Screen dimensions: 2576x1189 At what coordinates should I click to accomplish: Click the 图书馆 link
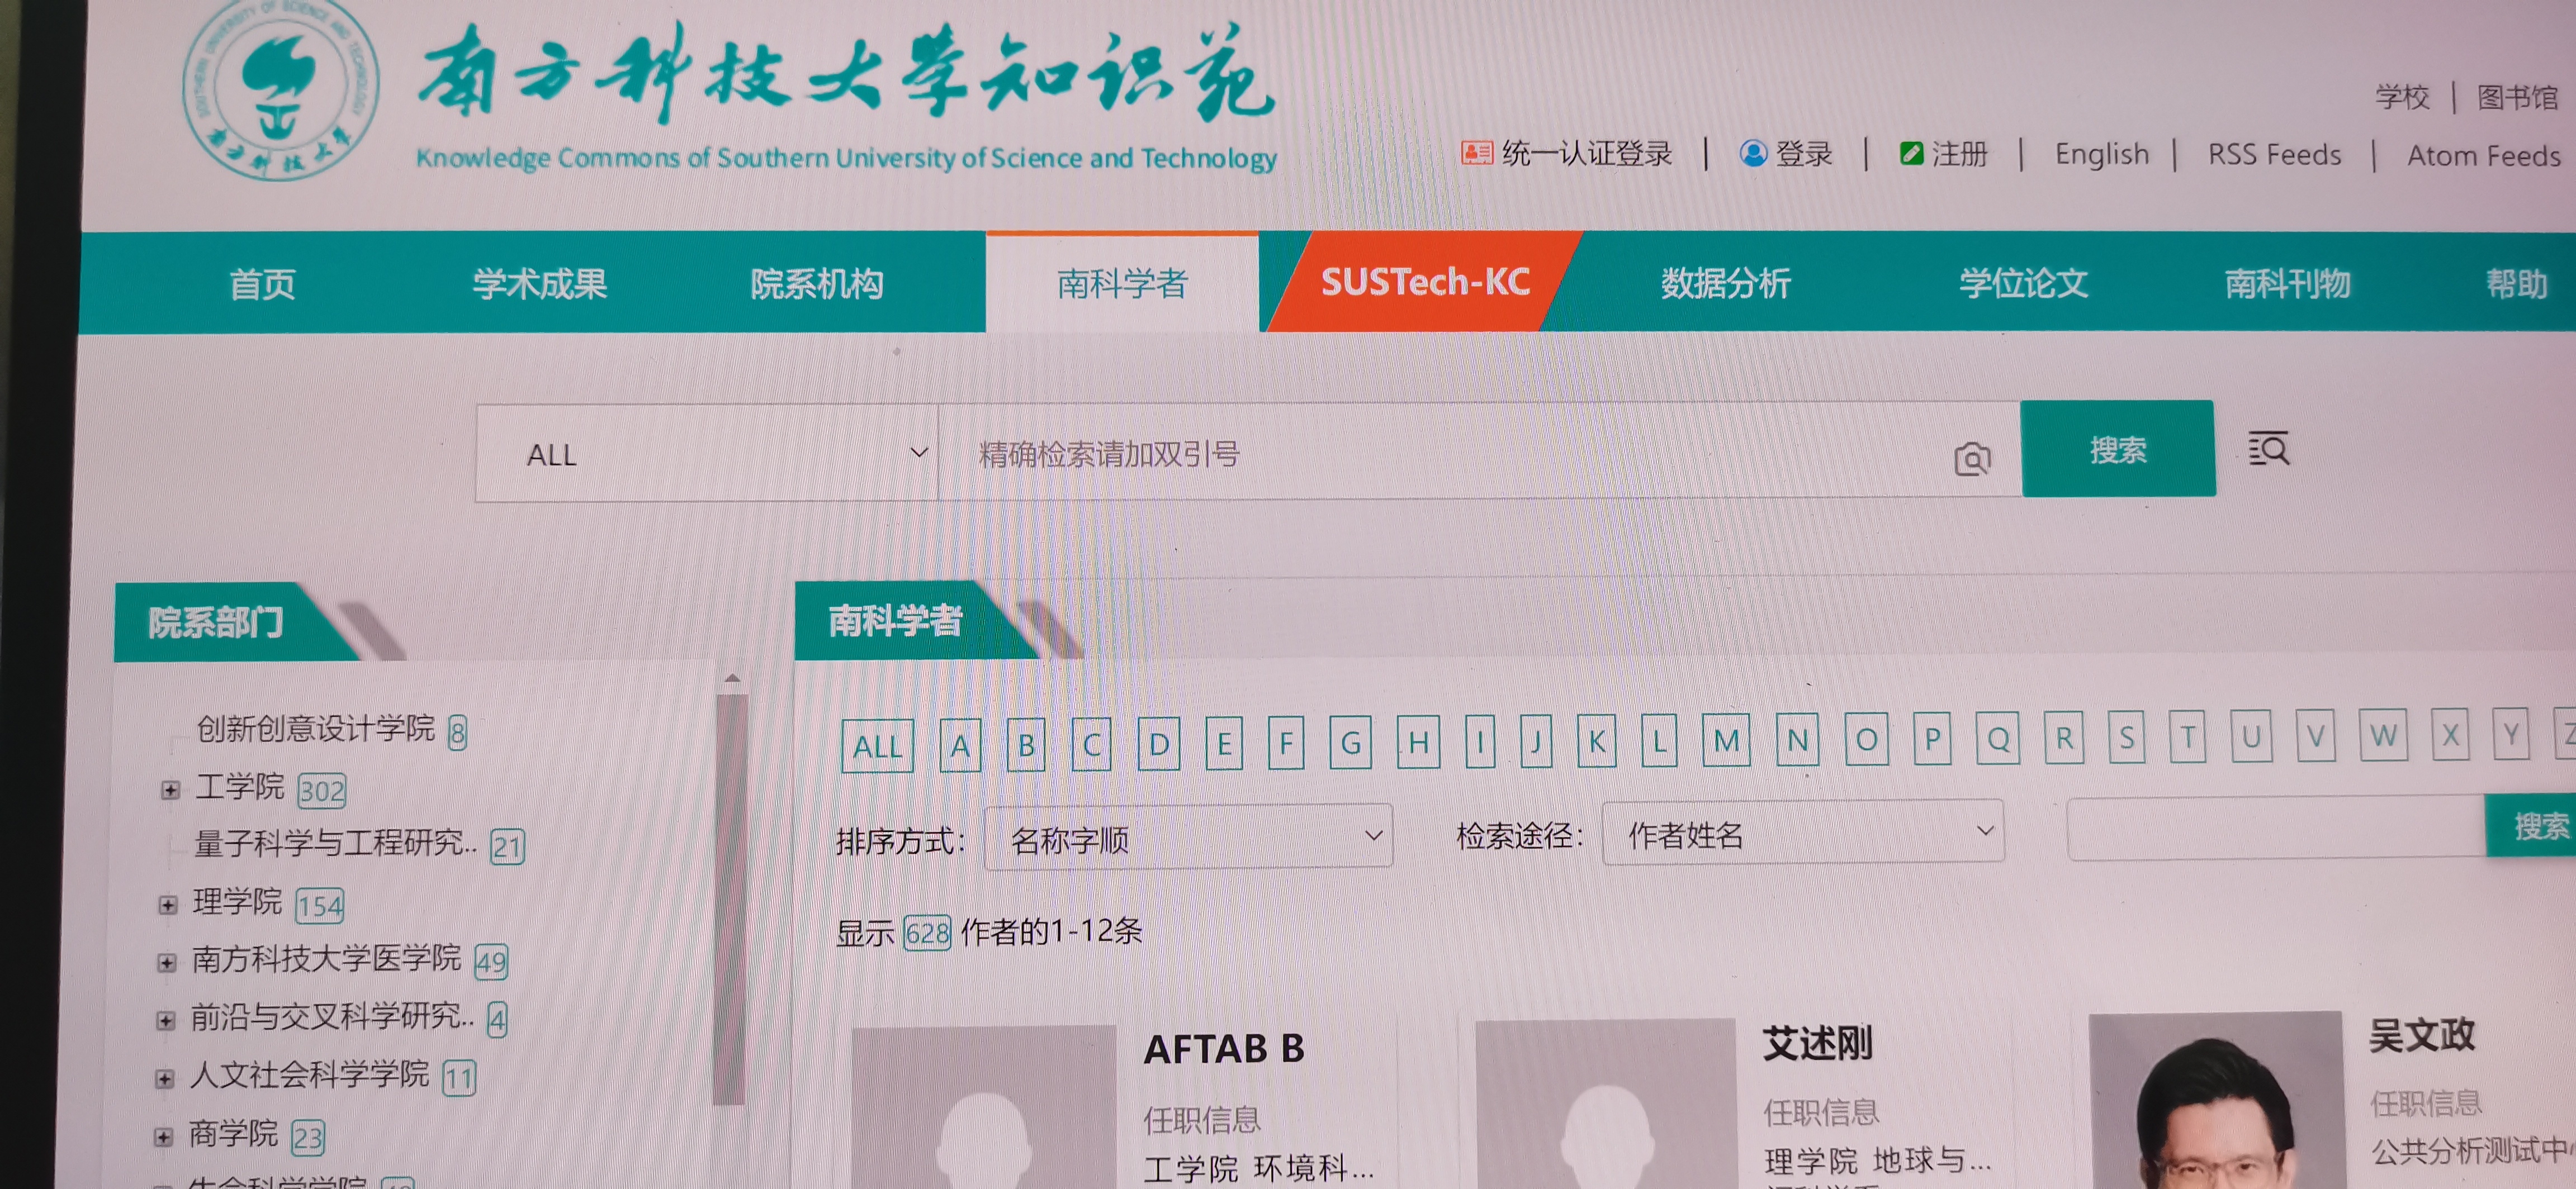click(2517, 97)
